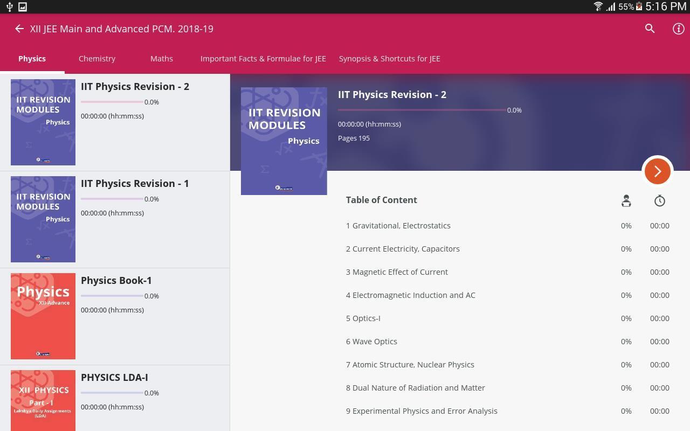
Task: Select PHYSICS LDA-I in list
Action: pyautogui.click(x=115, y=398)
